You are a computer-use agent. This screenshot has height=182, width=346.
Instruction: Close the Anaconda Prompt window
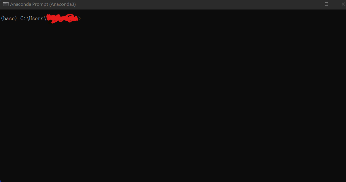(x=342, y=4)
